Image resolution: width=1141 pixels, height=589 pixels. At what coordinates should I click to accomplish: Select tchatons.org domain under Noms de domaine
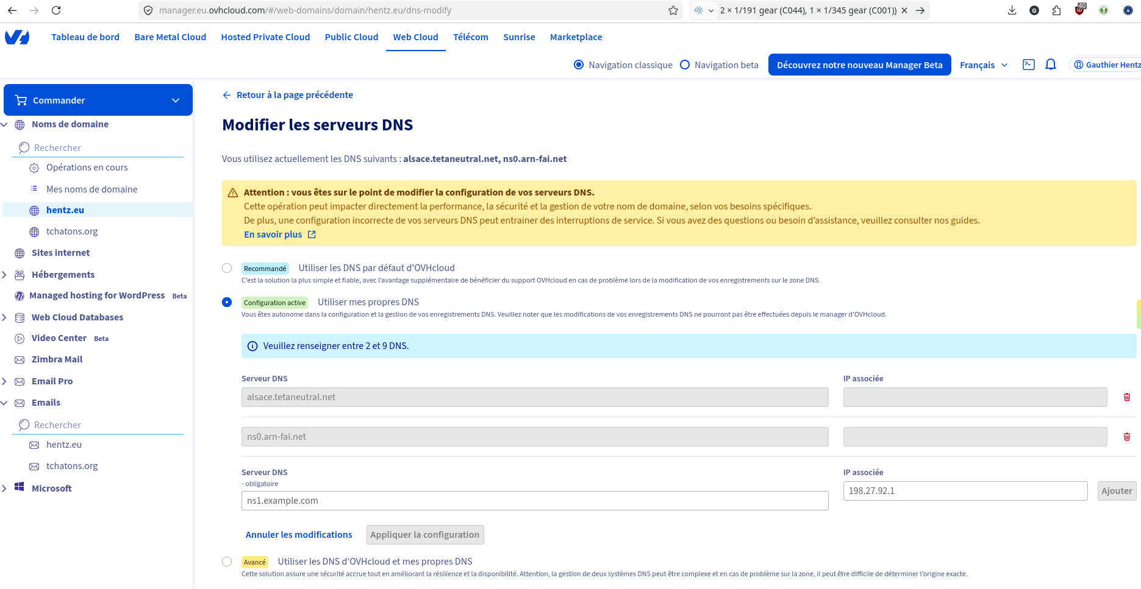pyautogui.click(x=72, y=231)
